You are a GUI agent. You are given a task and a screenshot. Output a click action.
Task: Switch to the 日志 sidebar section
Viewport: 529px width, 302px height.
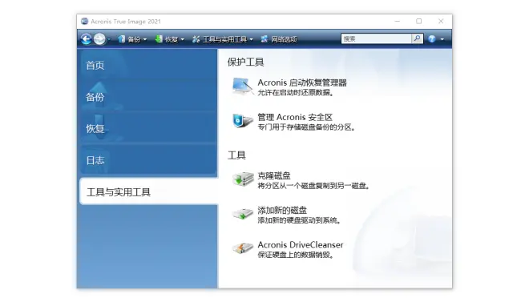95,160
